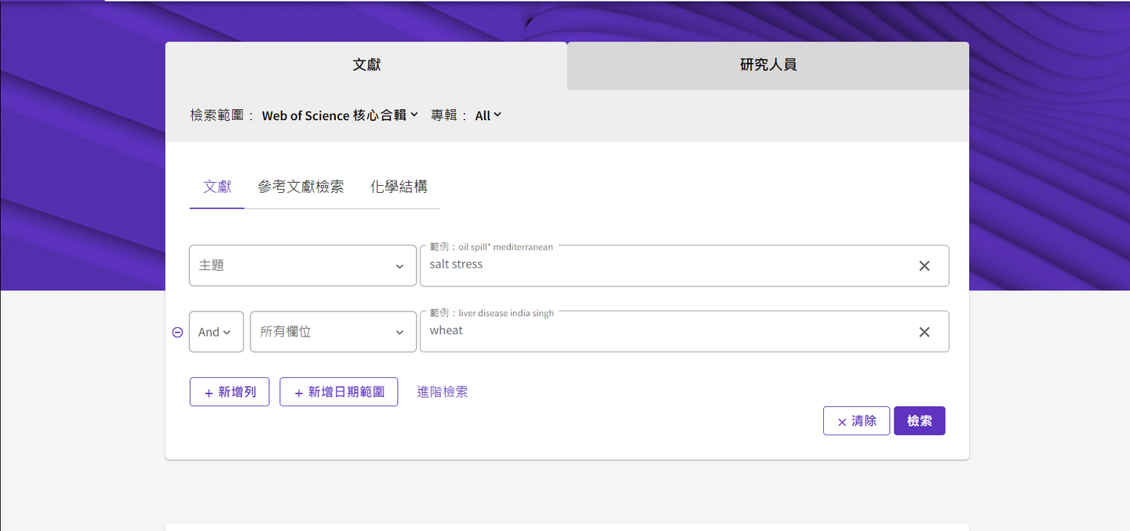The width and height of the screenshot is (1130, 531).
Task: Remove the second search row
Action: tap(177, 331)
